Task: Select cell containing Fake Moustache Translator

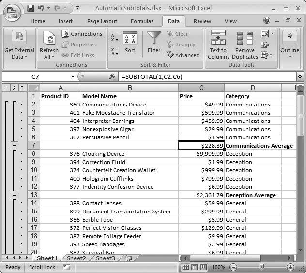Action: pyautogui.click(x=130, y=113)
